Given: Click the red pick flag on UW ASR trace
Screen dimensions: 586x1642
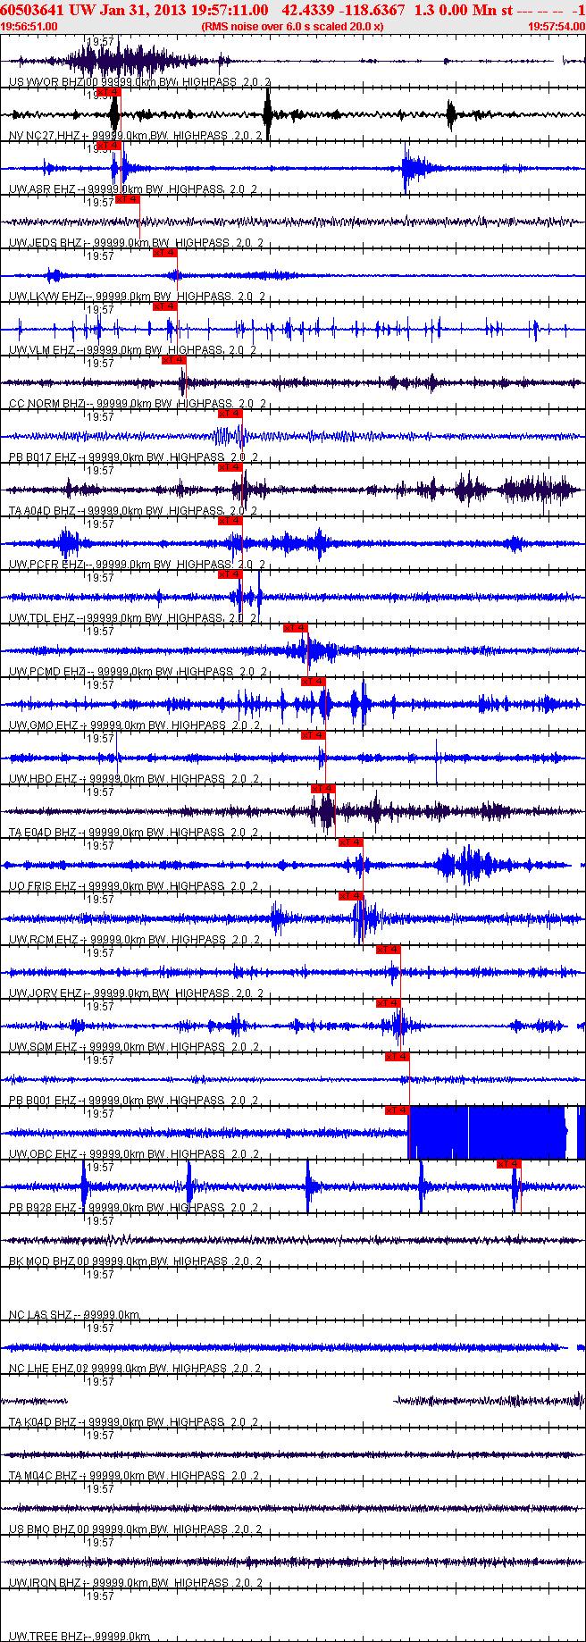Looking at the screenshot, I should tap(108, 146).
